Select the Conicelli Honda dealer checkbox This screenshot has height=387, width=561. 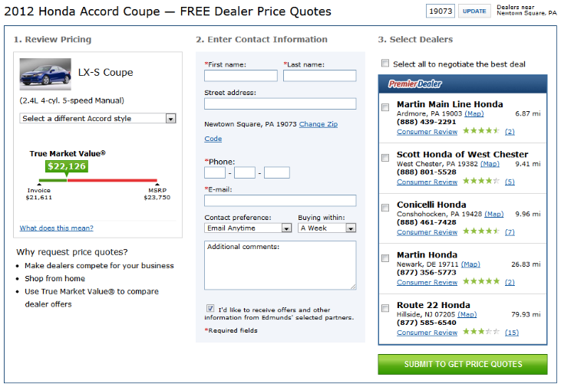tap(385, 208)
